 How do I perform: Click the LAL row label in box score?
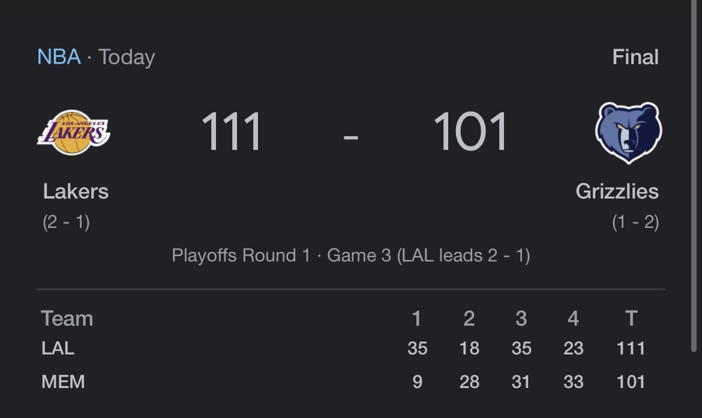click(58, 348)
